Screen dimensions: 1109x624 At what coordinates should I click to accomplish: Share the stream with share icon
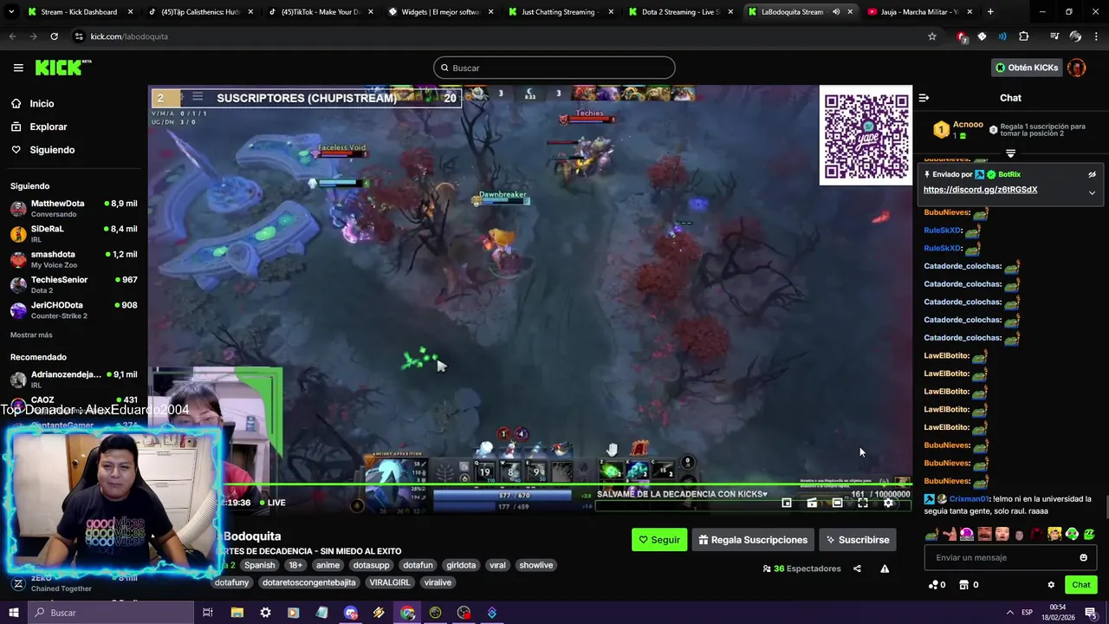click(x=857, y=569)
